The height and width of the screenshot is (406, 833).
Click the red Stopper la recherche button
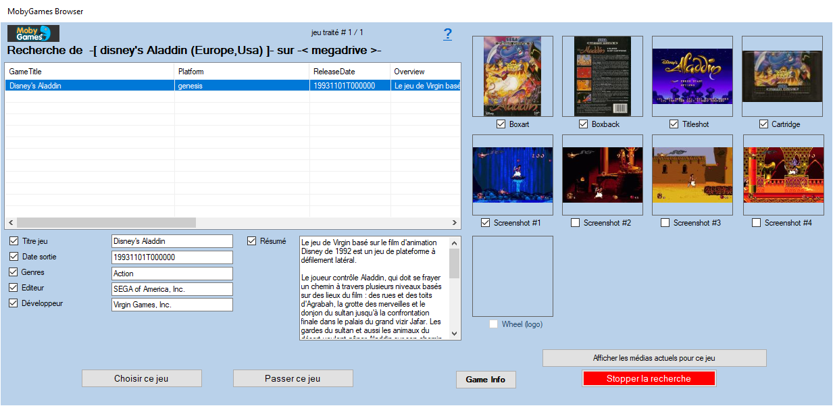[648, 379]
